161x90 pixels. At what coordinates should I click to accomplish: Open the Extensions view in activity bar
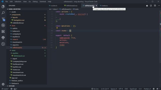[x=3, y=31]
